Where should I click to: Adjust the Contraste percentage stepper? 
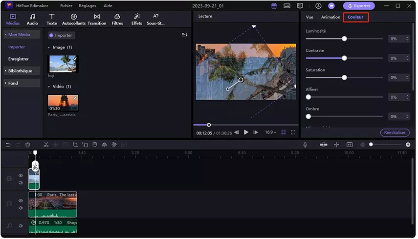coord(407,58)
